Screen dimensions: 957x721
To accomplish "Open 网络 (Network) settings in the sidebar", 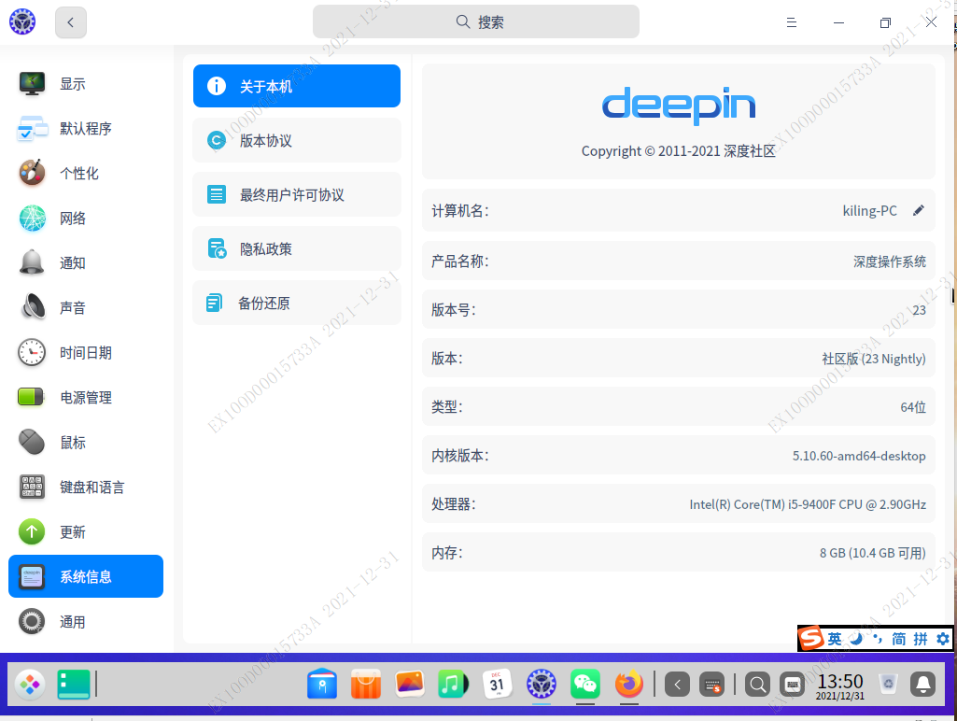I will 75,218.
